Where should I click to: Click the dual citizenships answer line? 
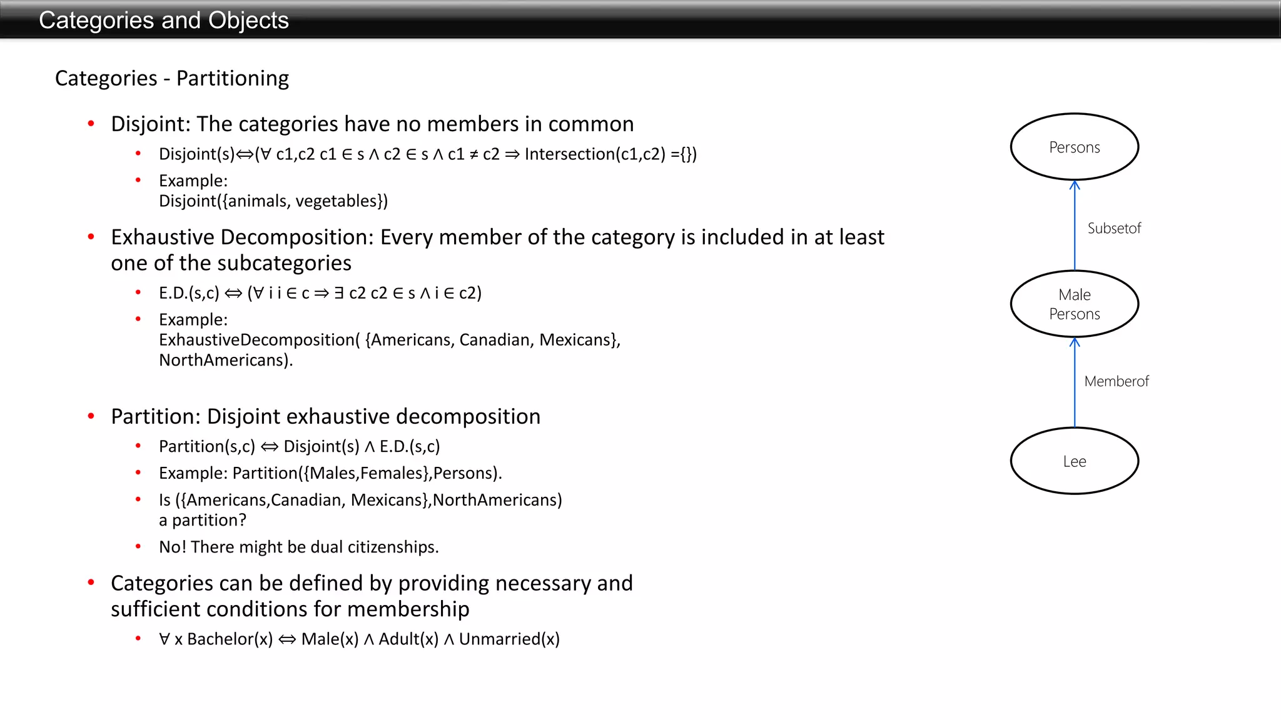click(x=299, y=547)
